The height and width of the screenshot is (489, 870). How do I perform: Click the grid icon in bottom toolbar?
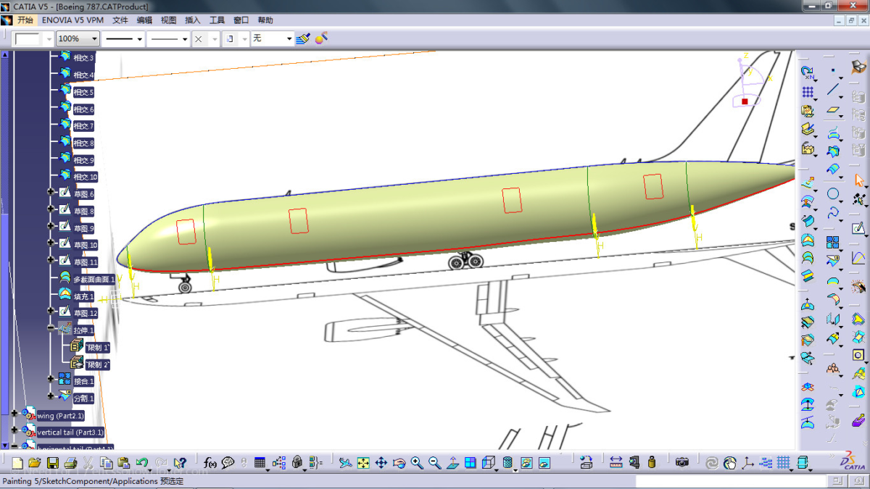[x=783, y=463]
